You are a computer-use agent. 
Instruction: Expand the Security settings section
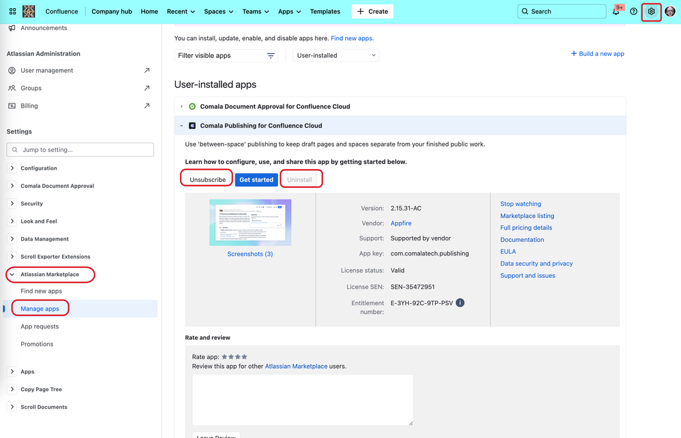(12, 204)
